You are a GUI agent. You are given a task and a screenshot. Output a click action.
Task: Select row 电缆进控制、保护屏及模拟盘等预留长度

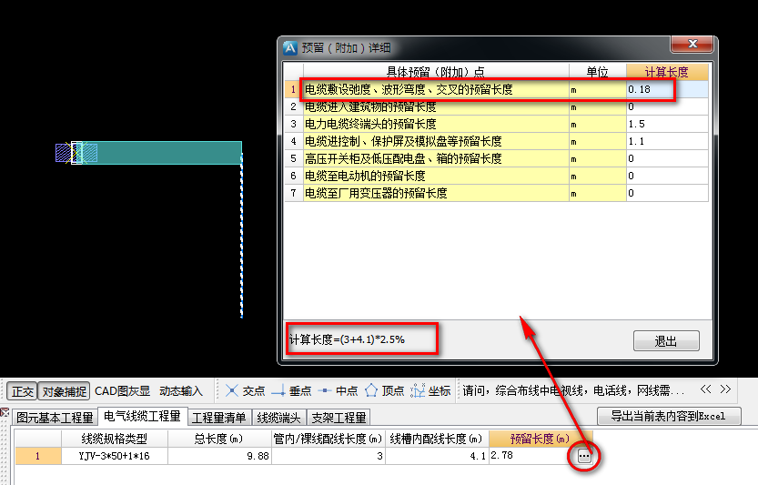pos(497,142)
